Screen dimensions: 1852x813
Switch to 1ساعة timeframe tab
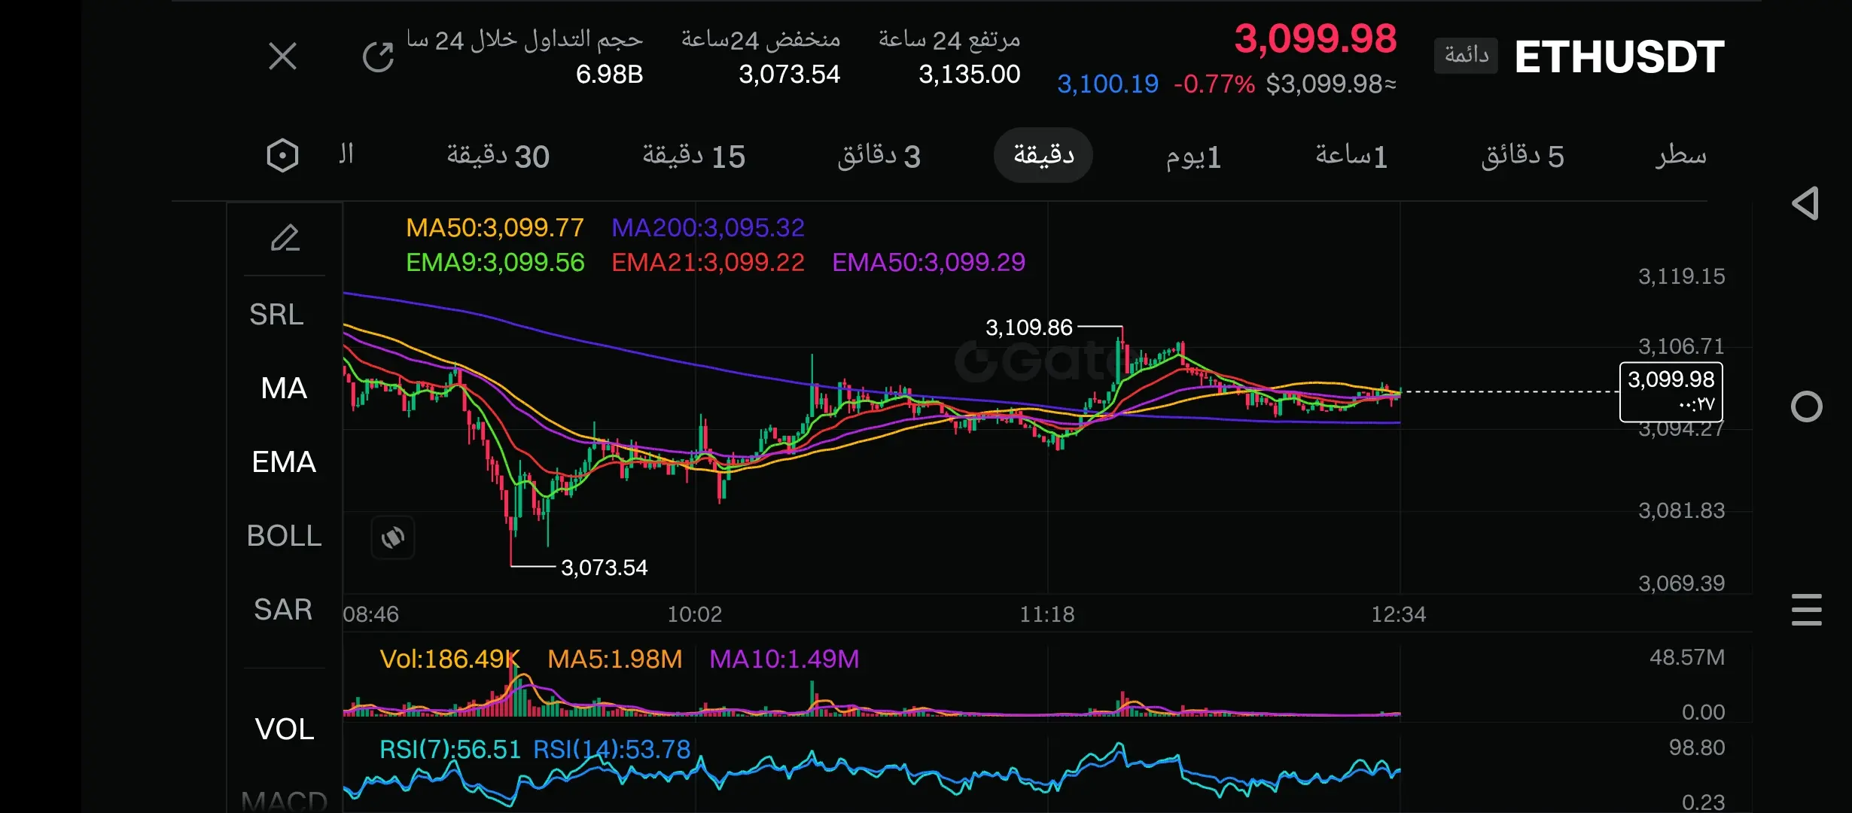[x=1351, y=156]
